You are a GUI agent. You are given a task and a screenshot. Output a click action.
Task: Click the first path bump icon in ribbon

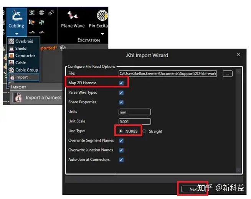[x=32, y=32]
